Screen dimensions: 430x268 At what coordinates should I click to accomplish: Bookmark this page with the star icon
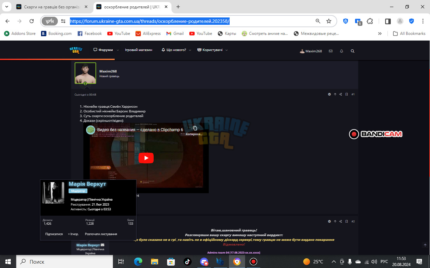(x=329, y=21)
